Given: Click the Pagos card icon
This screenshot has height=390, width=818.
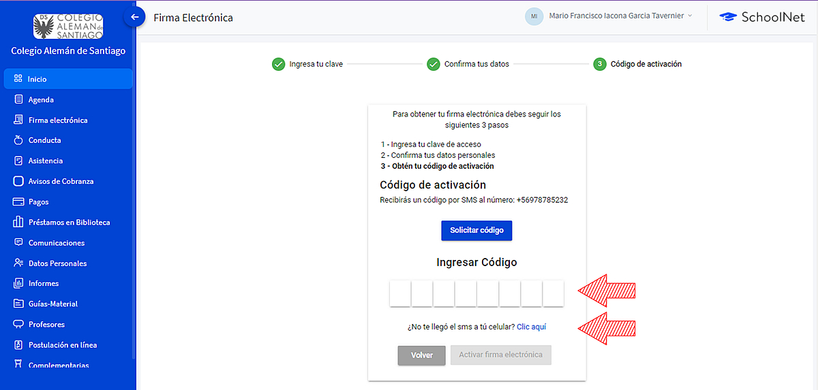Looking at the screenshot, I should [18, 201].
